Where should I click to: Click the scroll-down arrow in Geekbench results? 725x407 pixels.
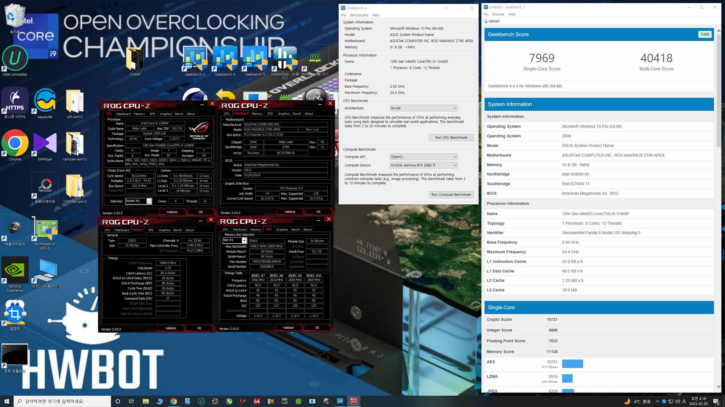click(x=719, y=386)
